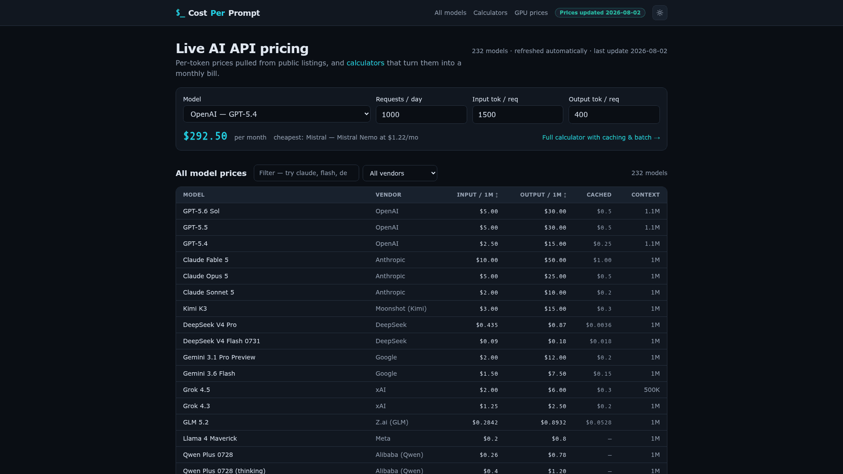This screenshot has height=474, width=843.
Task: Select the Claude Fable 5 model name
Action: tap(206, 260)
